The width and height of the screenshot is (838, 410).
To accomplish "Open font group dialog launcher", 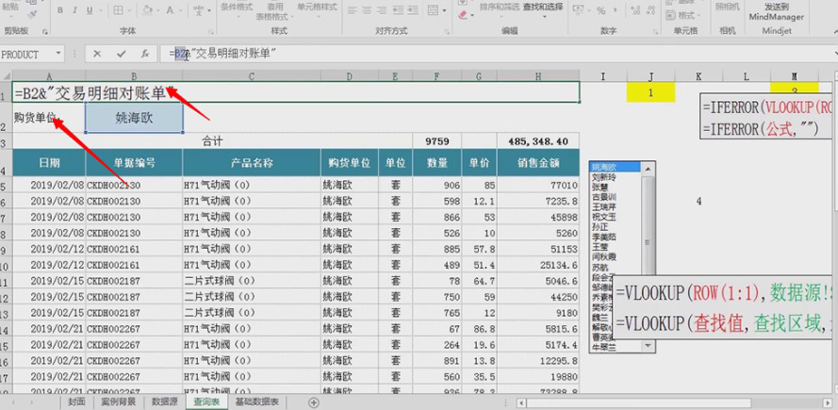I will click(x=210, y=31).
